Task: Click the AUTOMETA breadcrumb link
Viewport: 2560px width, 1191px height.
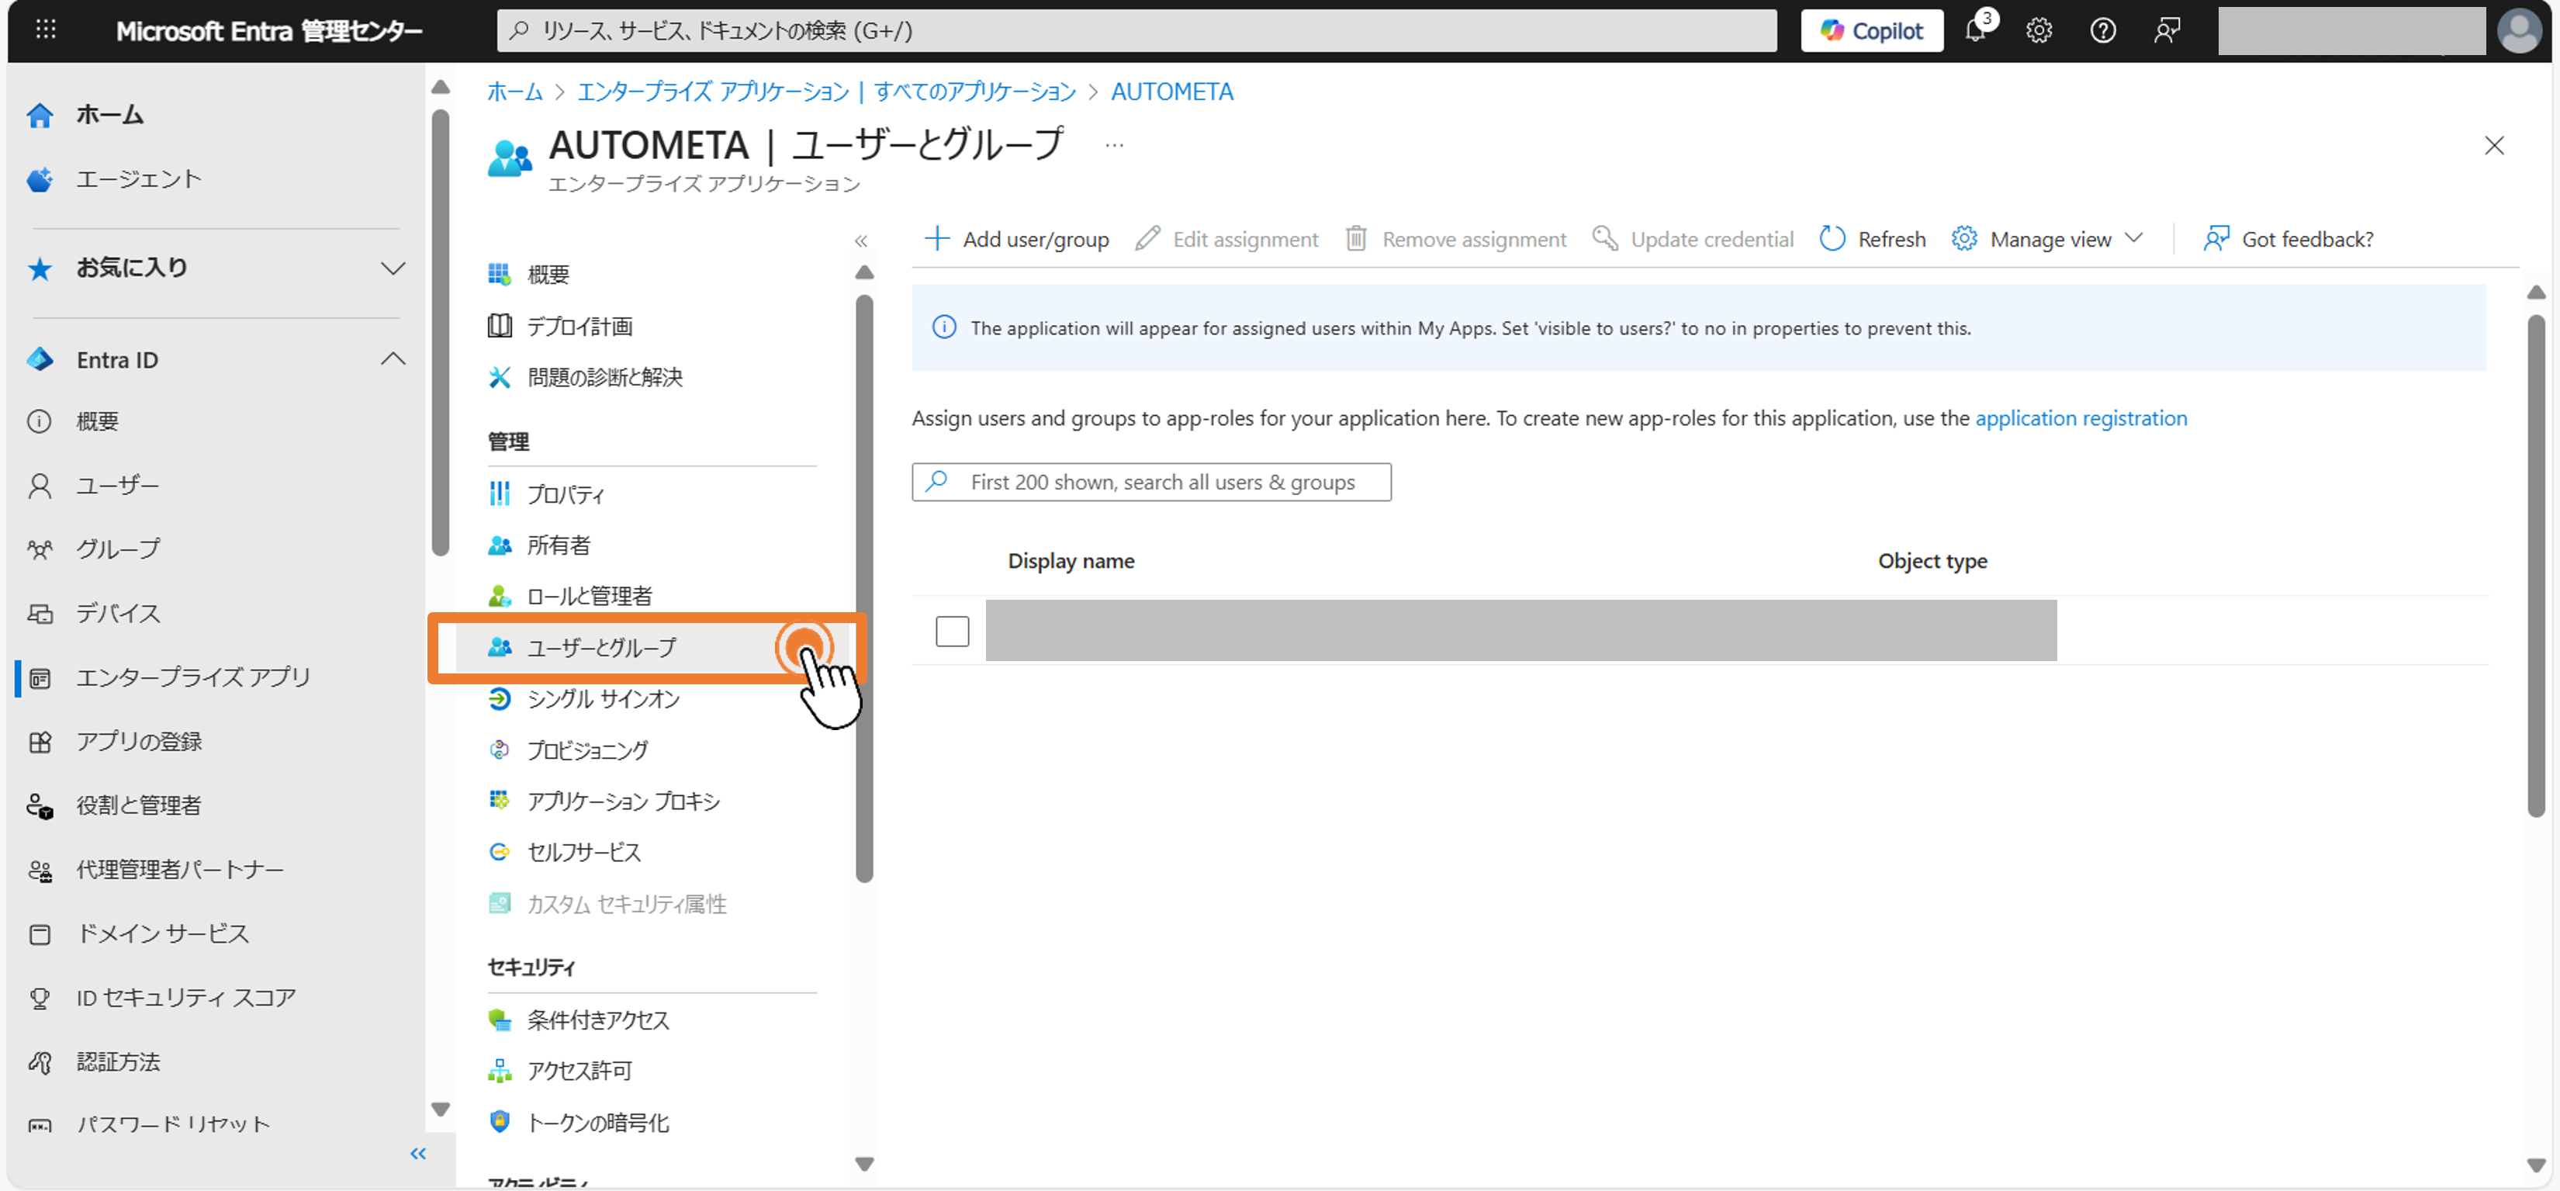Action: tap(1171, 92)
